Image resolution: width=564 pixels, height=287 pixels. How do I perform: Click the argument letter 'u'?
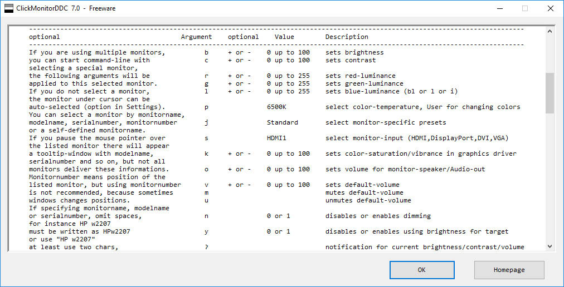206,200
